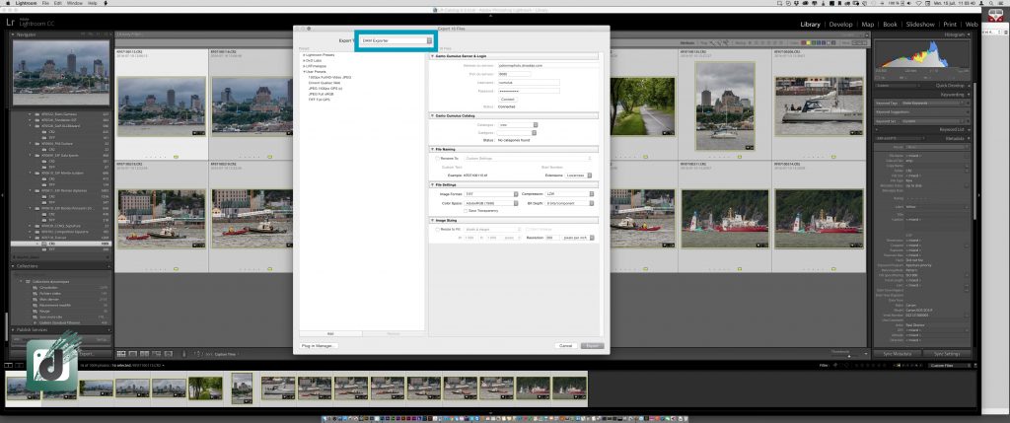
Task: Switch to the Develop module
Action: [x=840, y=25]
